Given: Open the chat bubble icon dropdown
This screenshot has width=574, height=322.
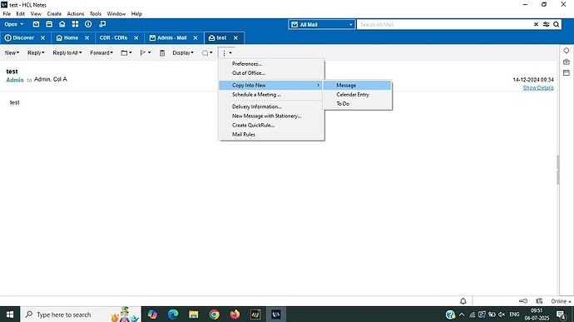Looking at the screenshot, I should coord(207,53).
